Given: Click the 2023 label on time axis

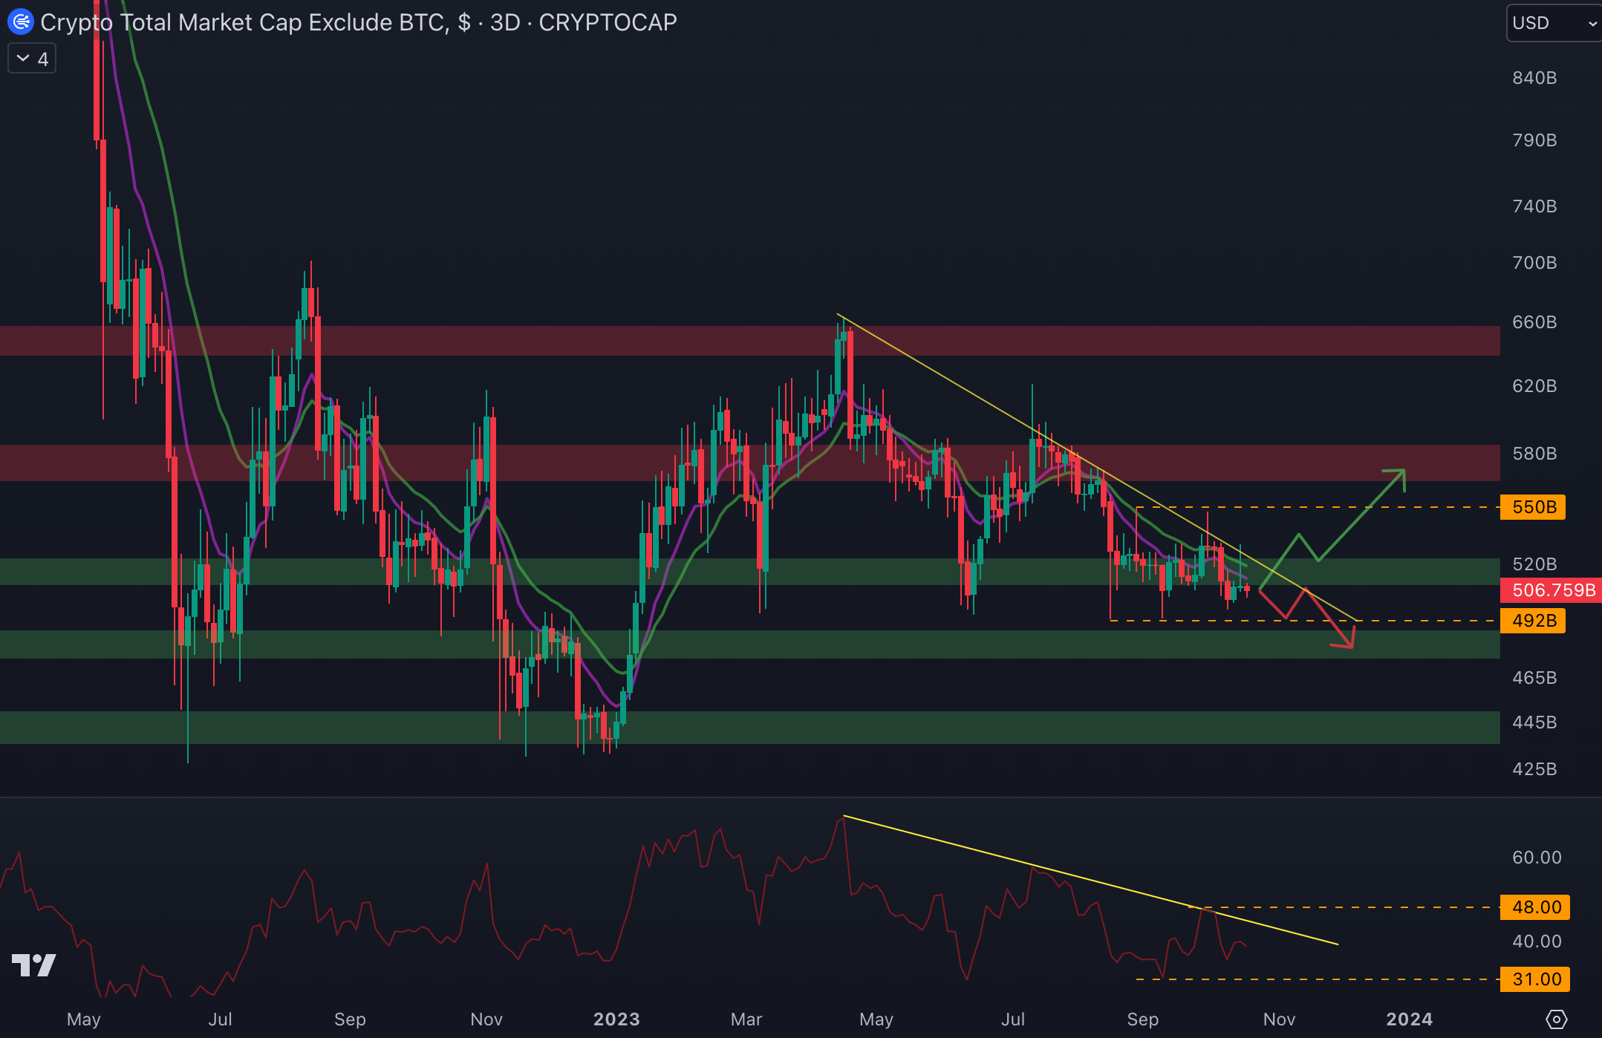Looking at the screenshot, I should [616, 1019].
